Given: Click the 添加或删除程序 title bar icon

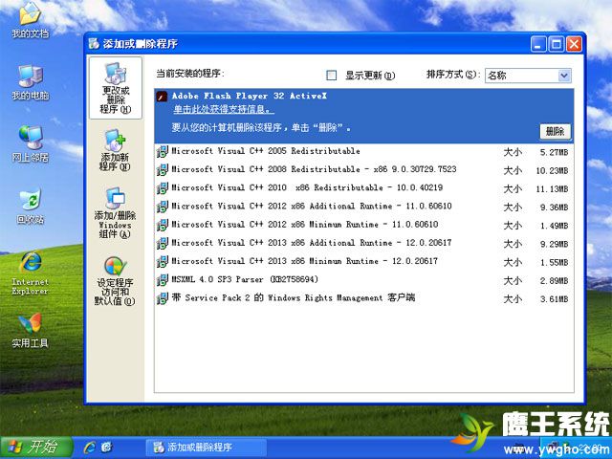Looking at the screenshot, I should [94, 43].
